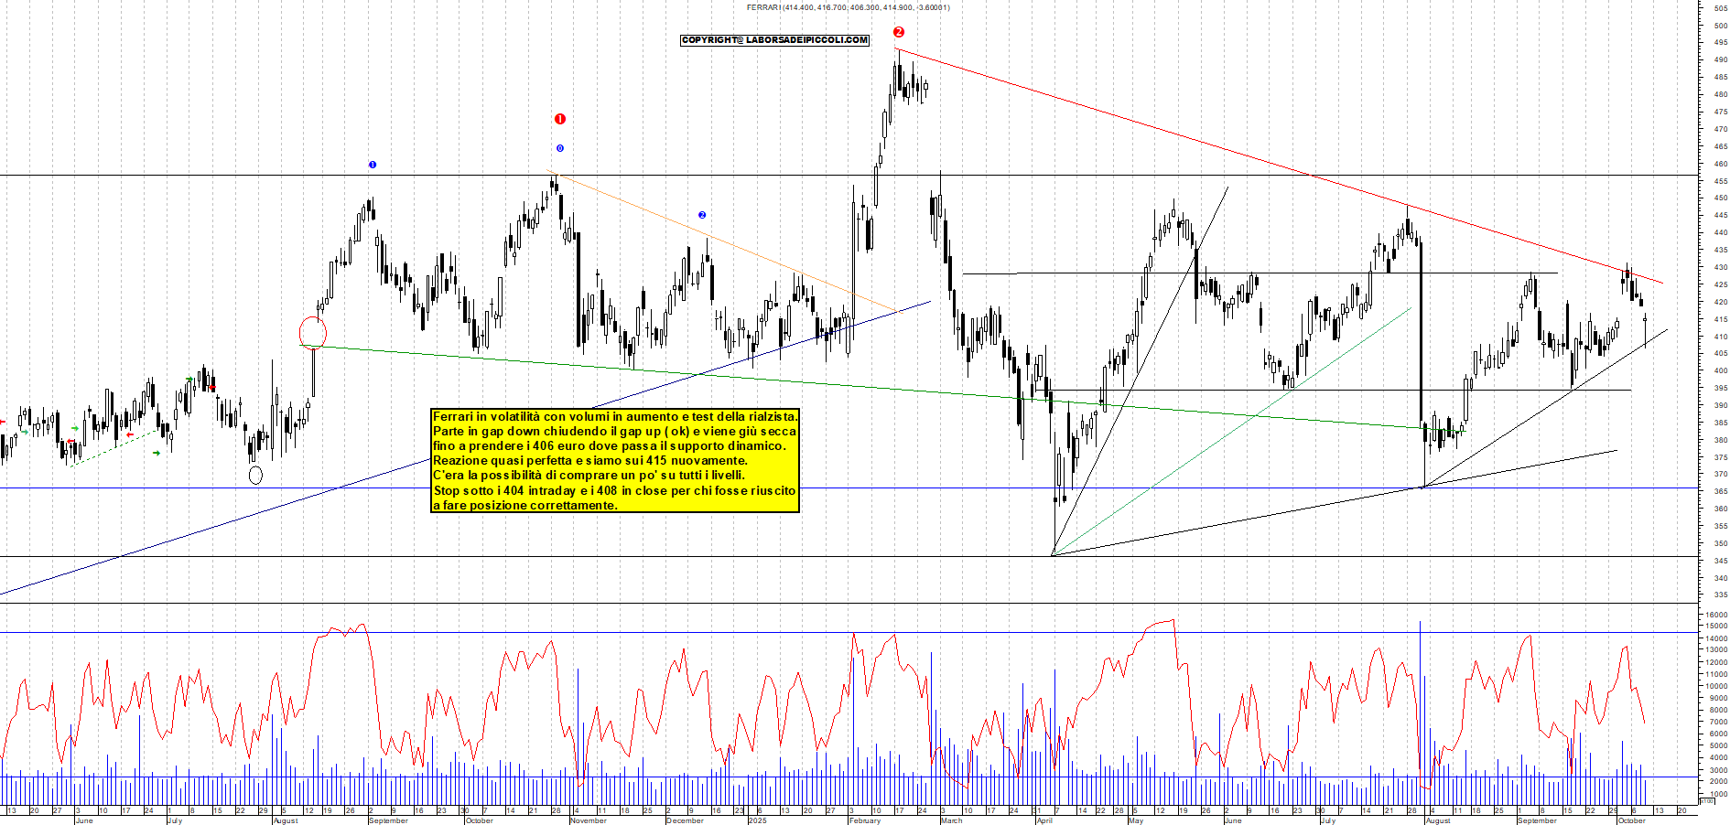Screen dimensions: 1730x825
Task: Click the red circled 2 marker at the chart peak
Action: click(898, 32)
